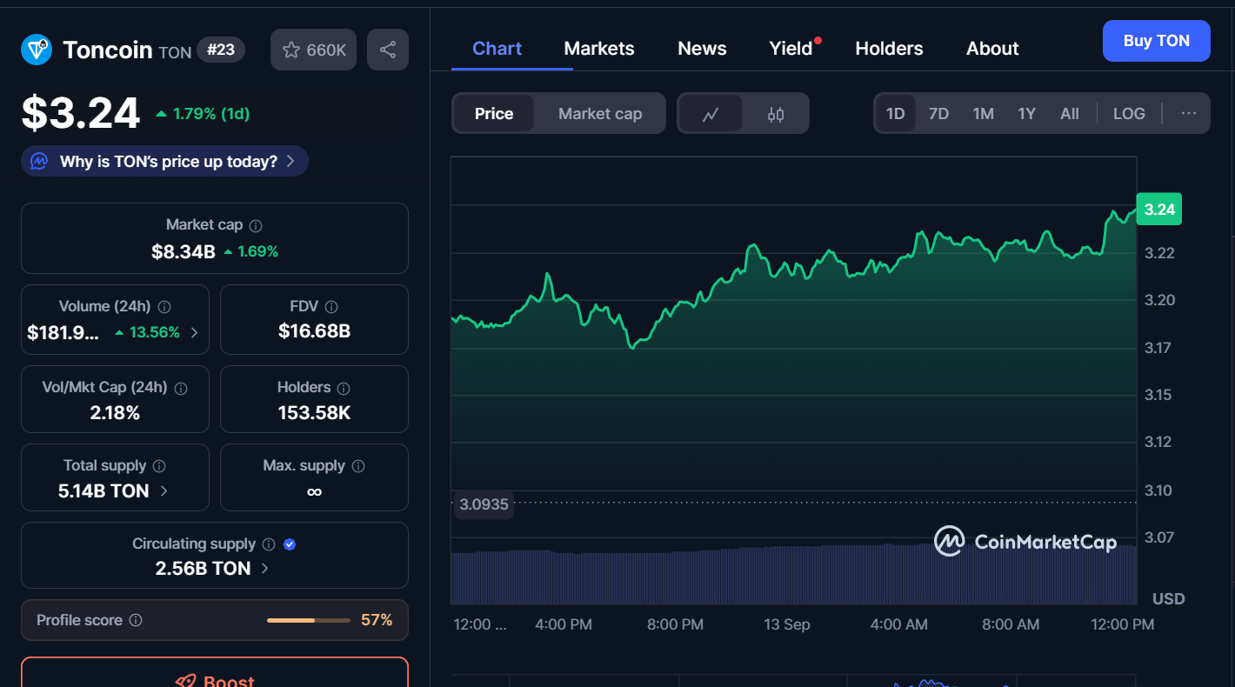Open the three-dot chart options menu
Screen dimensions: 1235x687
coord(1189,113)
